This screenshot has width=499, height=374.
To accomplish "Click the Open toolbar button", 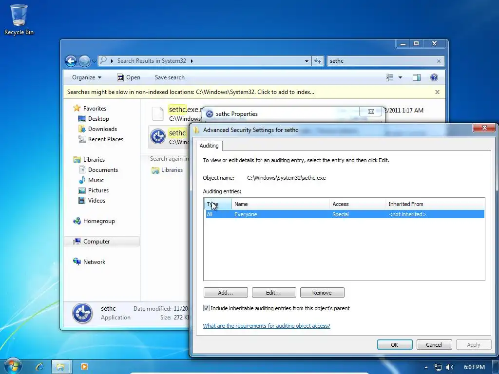I will (x=129, y=77).
